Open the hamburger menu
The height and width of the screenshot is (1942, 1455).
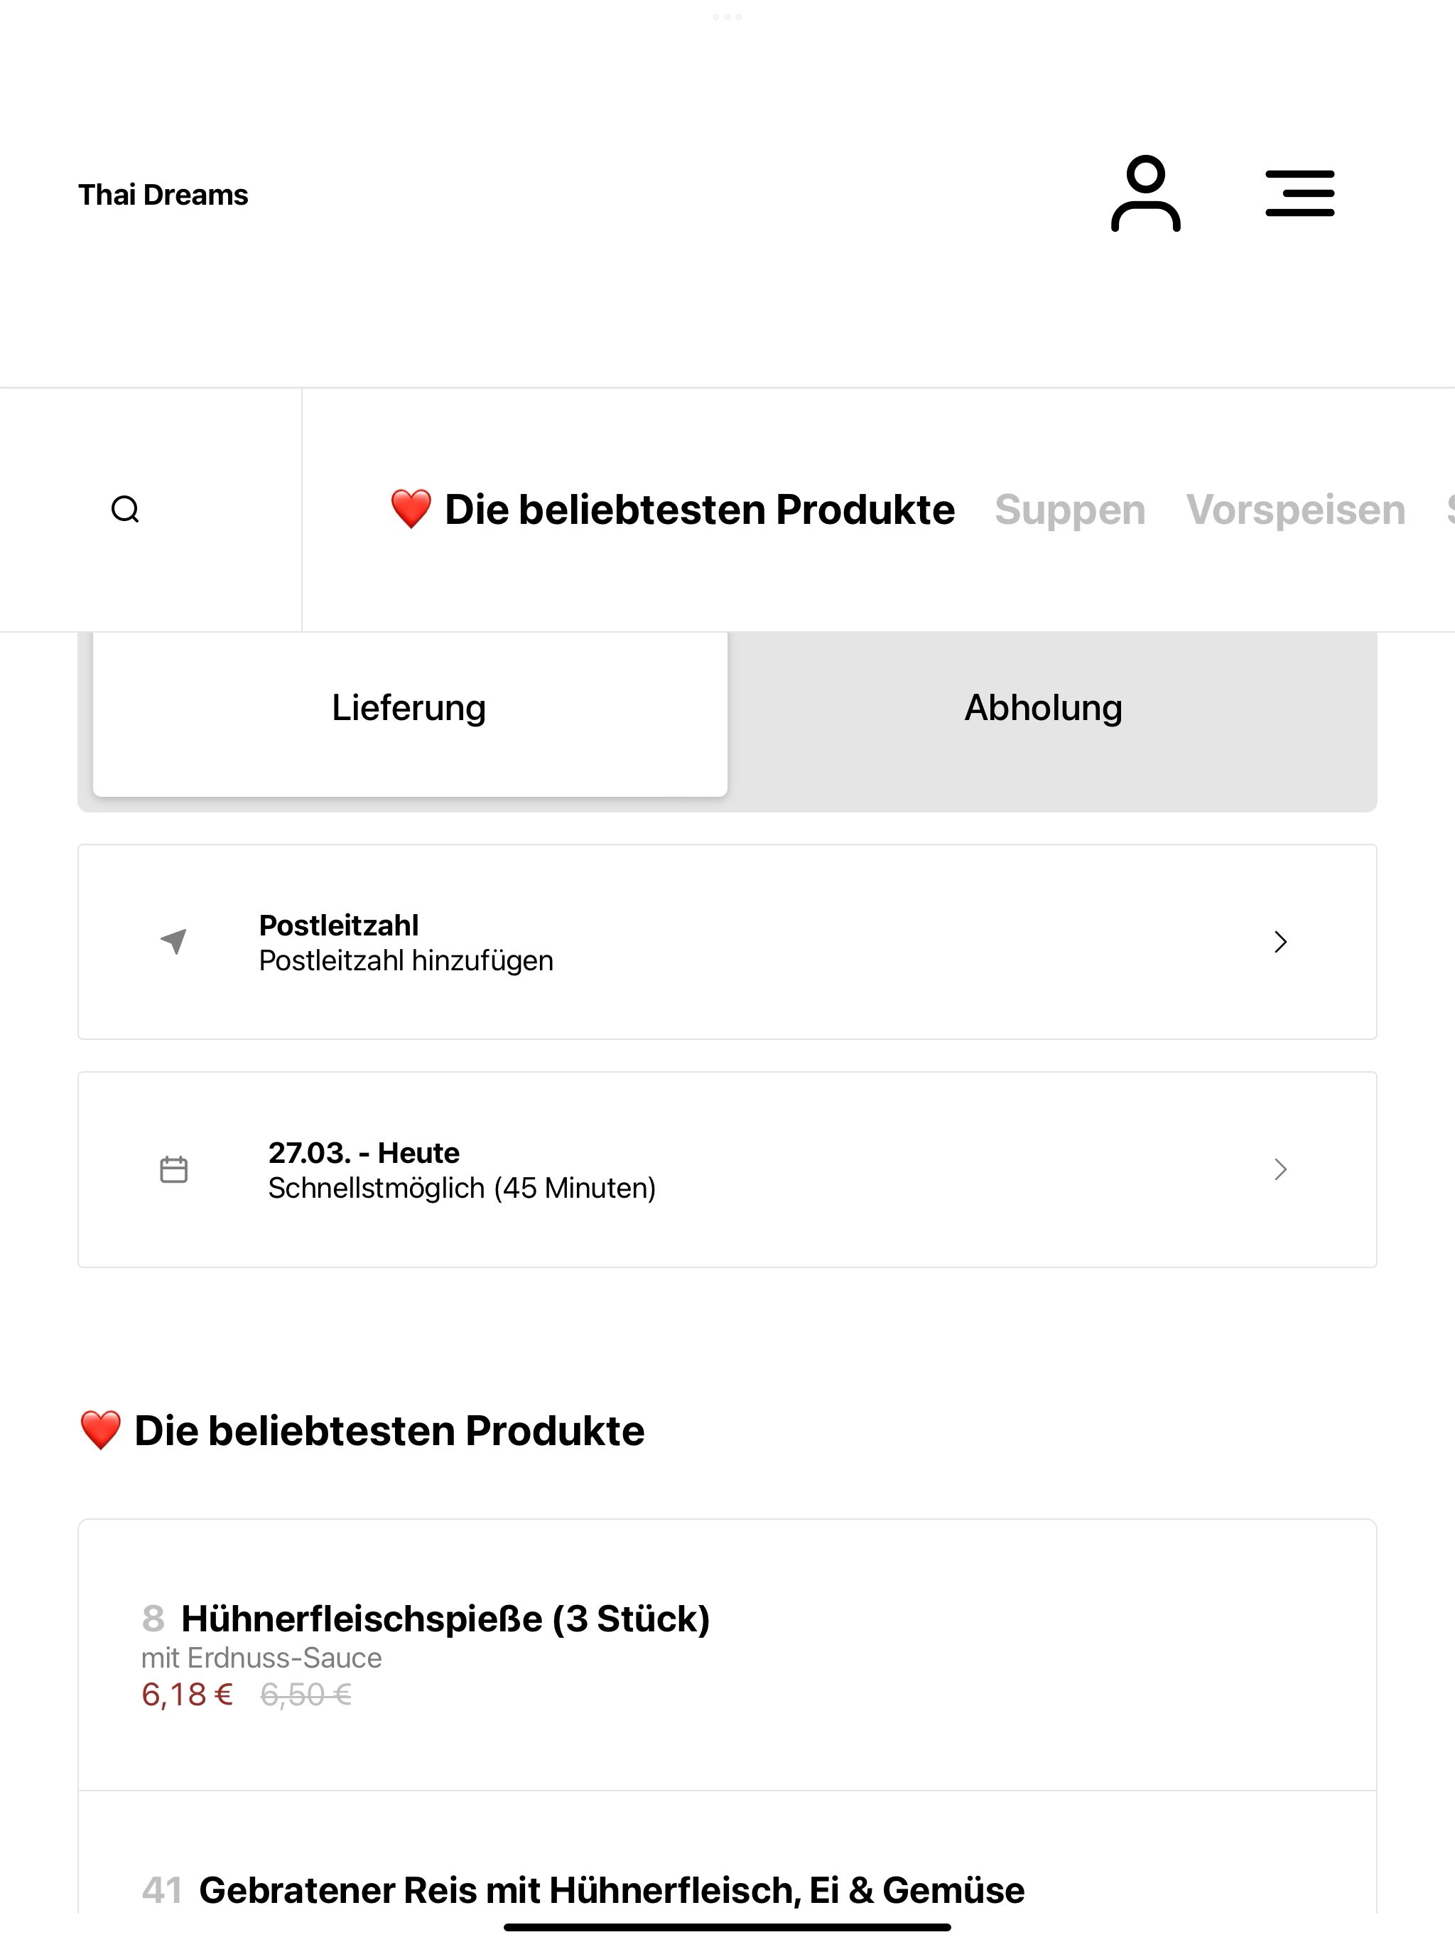[x=1299, y=194]
